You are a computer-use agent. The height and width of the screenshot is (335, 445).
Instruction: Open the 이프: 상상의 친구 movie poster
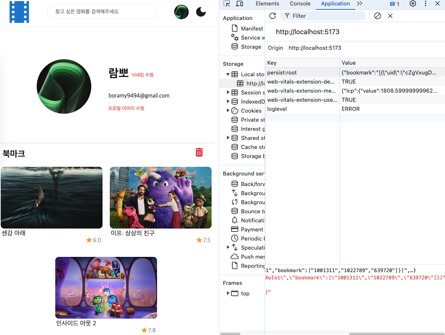[x=161, y=198]
